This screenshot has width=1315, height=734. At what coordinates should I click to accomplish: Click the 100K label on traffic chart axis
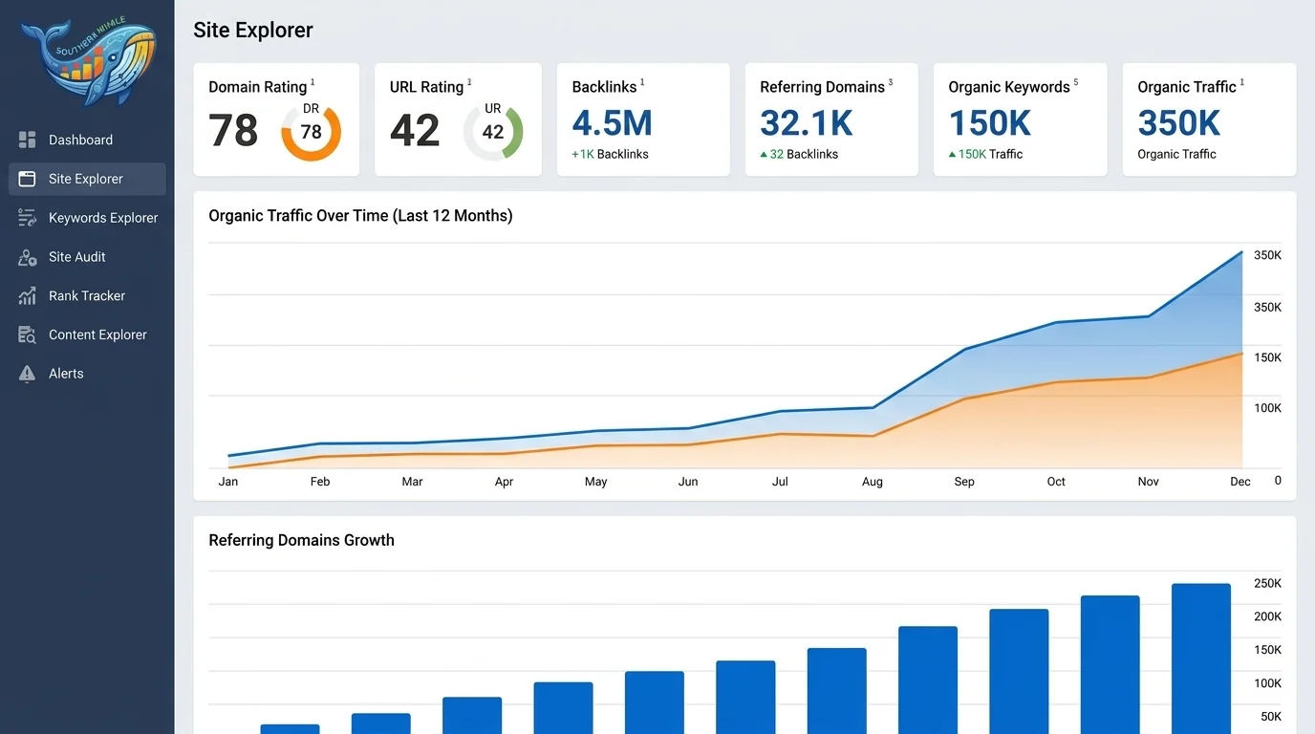1268,408
